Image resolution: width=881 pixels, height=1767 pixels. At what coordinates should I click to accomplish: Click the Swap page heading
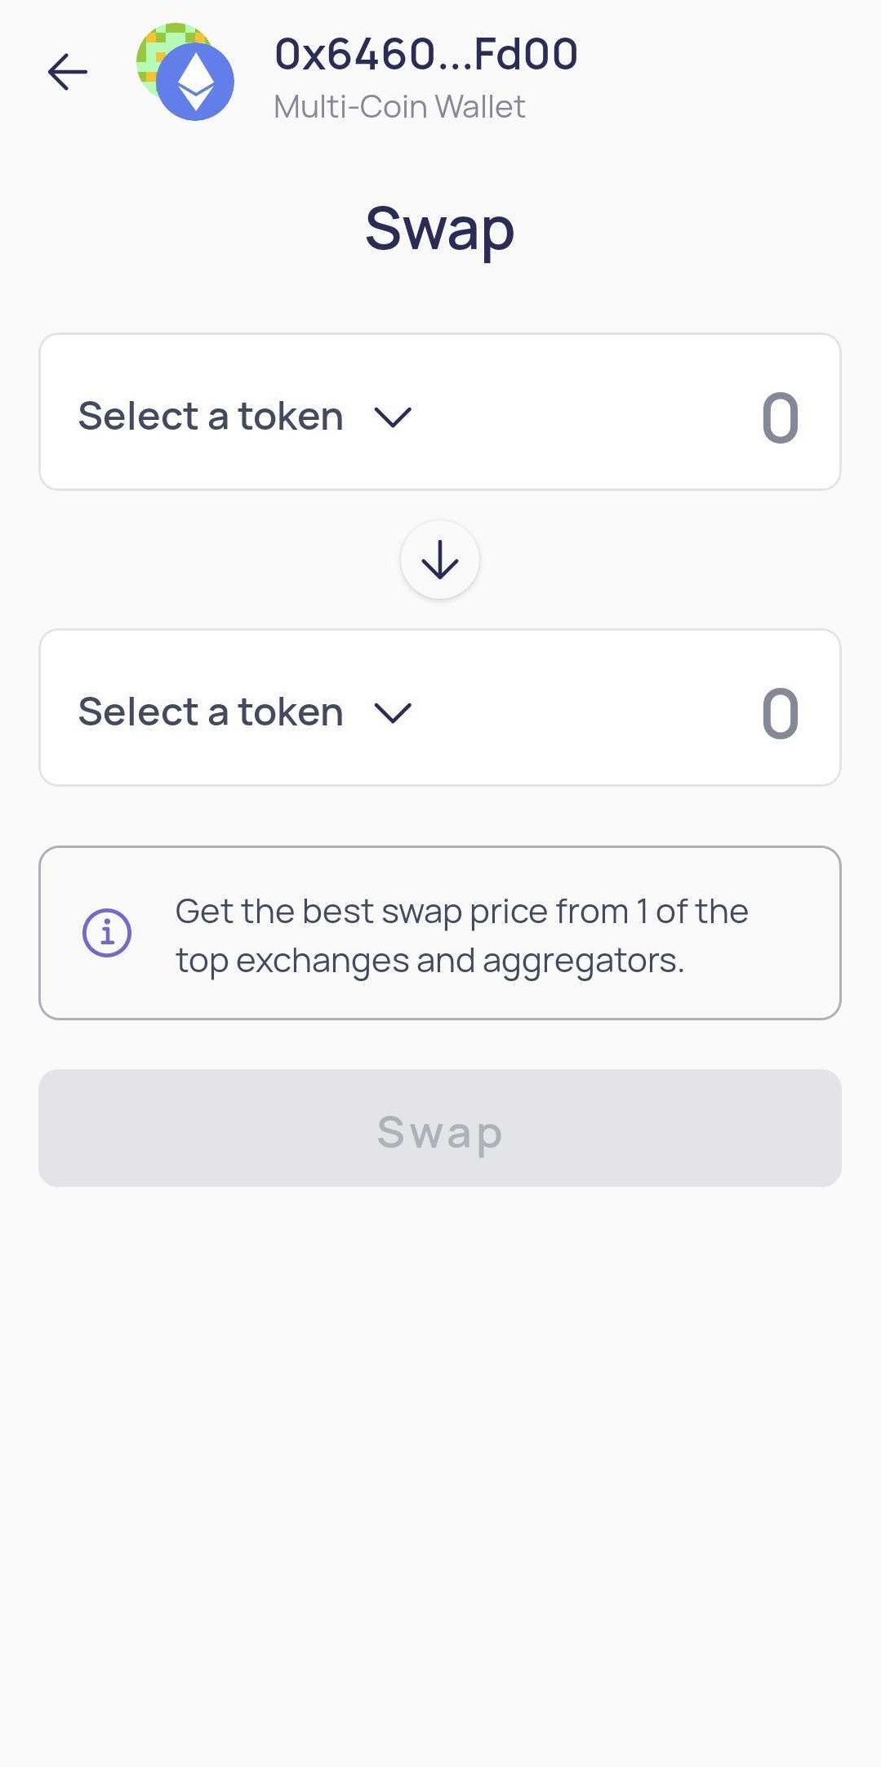coord(439,229)
